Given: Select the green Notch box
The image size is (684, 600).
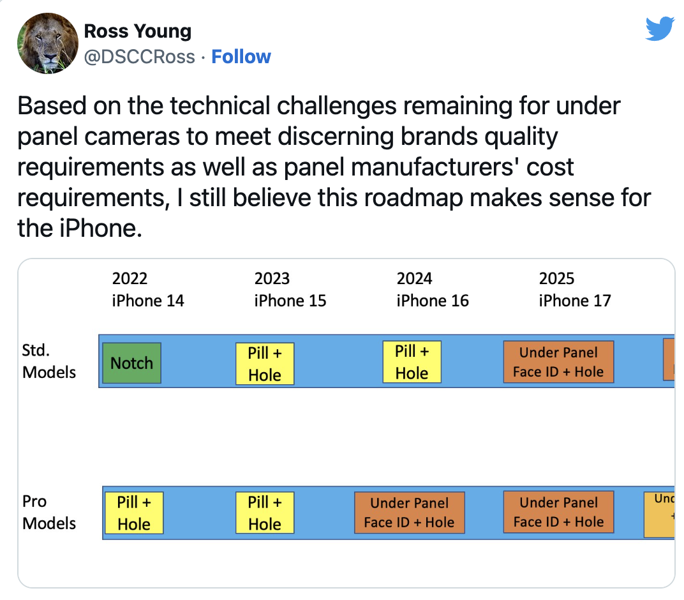Looking at the screenshot, I should coord(131,363).
